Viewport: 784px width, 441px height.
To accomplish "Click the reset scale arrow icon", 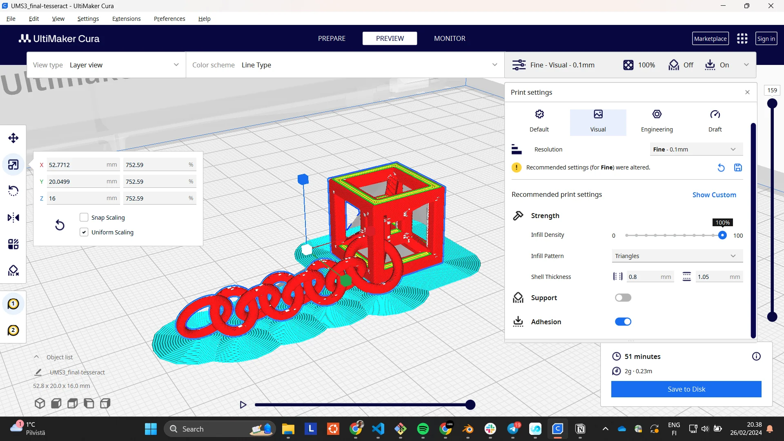I will pos(60,225).
